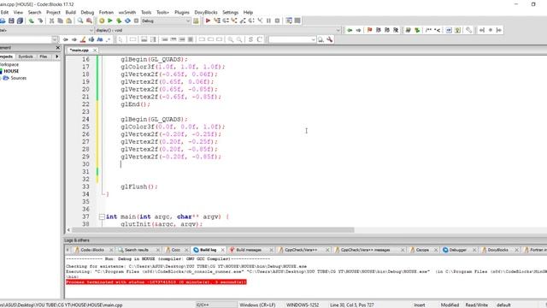Viewport: 547px width, 308px height.
Task: Click the red Process terminated log line
Action: [x=156, y=282]
